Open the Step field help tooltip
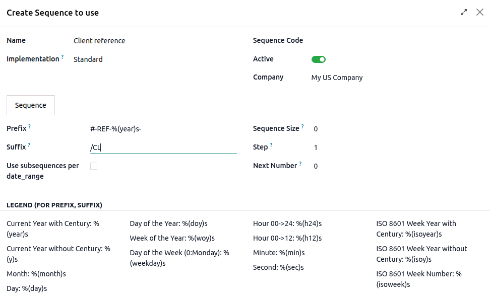Image resolution: width=490 pixels, height=300 pixels. click(272, 143)
